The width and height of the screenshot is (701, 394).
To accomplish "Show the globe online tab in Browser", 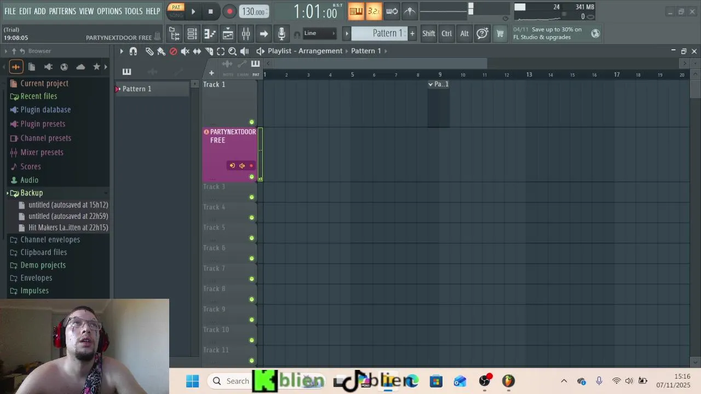I will 64,67.
